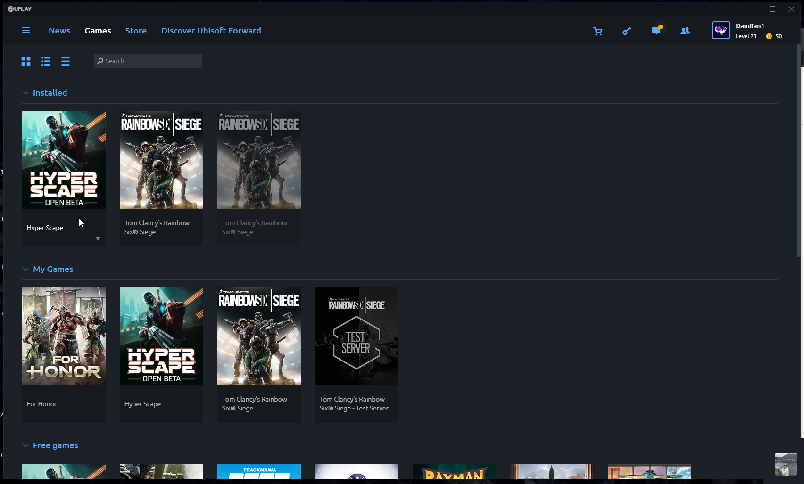This screenshot has height=484, width=804.
Task: Click the Damiian1 profile avatar
Action: [x=721, y=31]
